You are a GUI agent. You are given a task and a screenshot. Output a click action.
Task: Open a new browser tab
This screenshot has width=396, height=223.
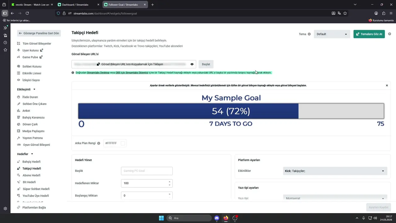[x=153, y=5]
